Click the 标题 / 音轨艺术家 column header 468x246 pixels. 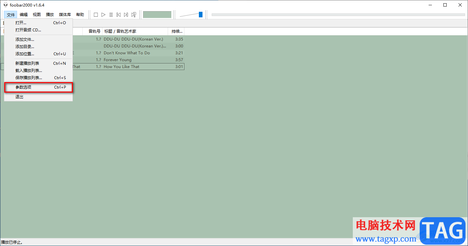coord(135,31)
